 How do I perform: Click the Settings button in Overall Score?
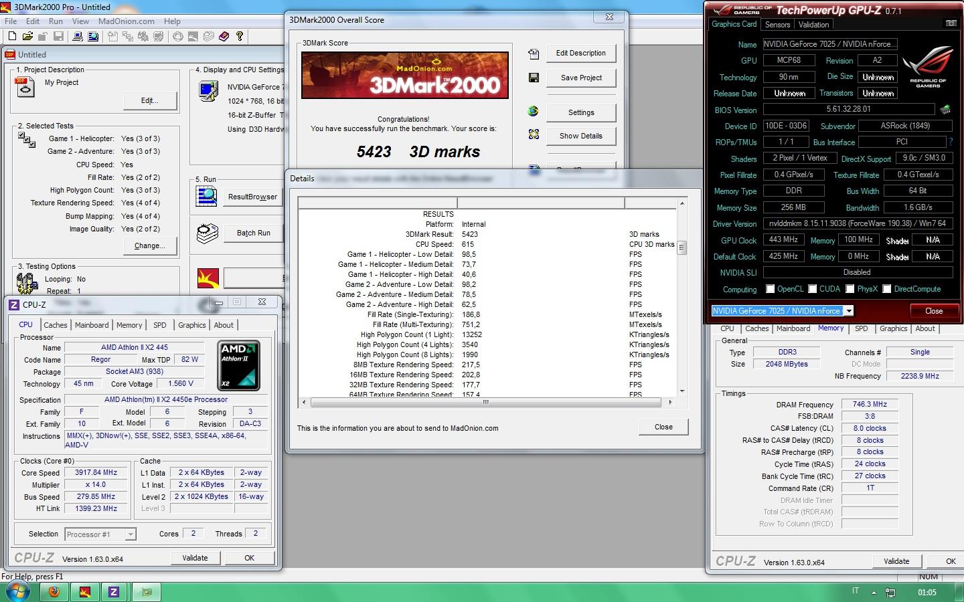[x=581, y=112]
